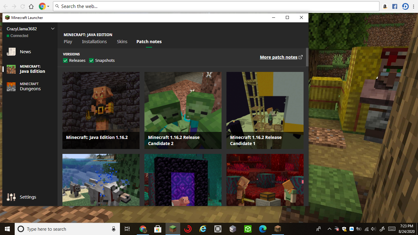Launch Google Chrome from taskbar
The width and height of the screenshot is (418, 235).
(x=143, y=229)
